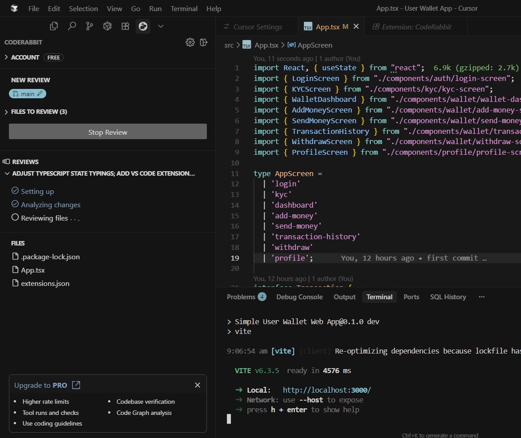This screenshot has width=521, height=438.
Task: Click the problems count badge 4
Action: click(x=262, y=297)
